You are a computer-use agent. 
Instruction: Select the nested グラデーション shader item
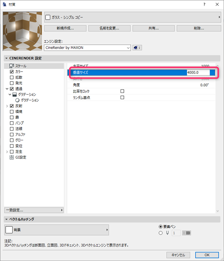[30, 100]
